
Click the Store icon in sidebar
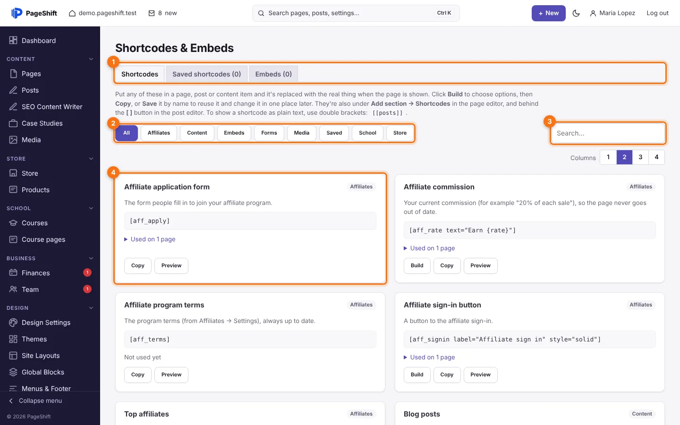[13, 173]
